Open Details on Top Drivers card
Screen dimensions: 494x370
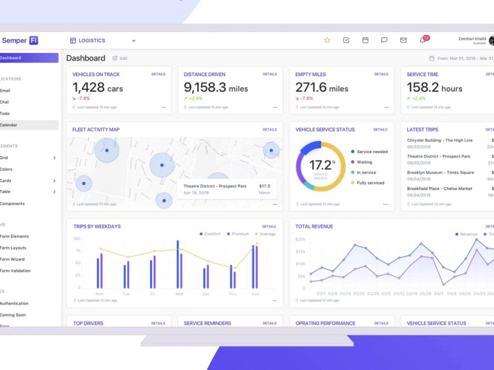pyautogui.click(x=158, y=324)
